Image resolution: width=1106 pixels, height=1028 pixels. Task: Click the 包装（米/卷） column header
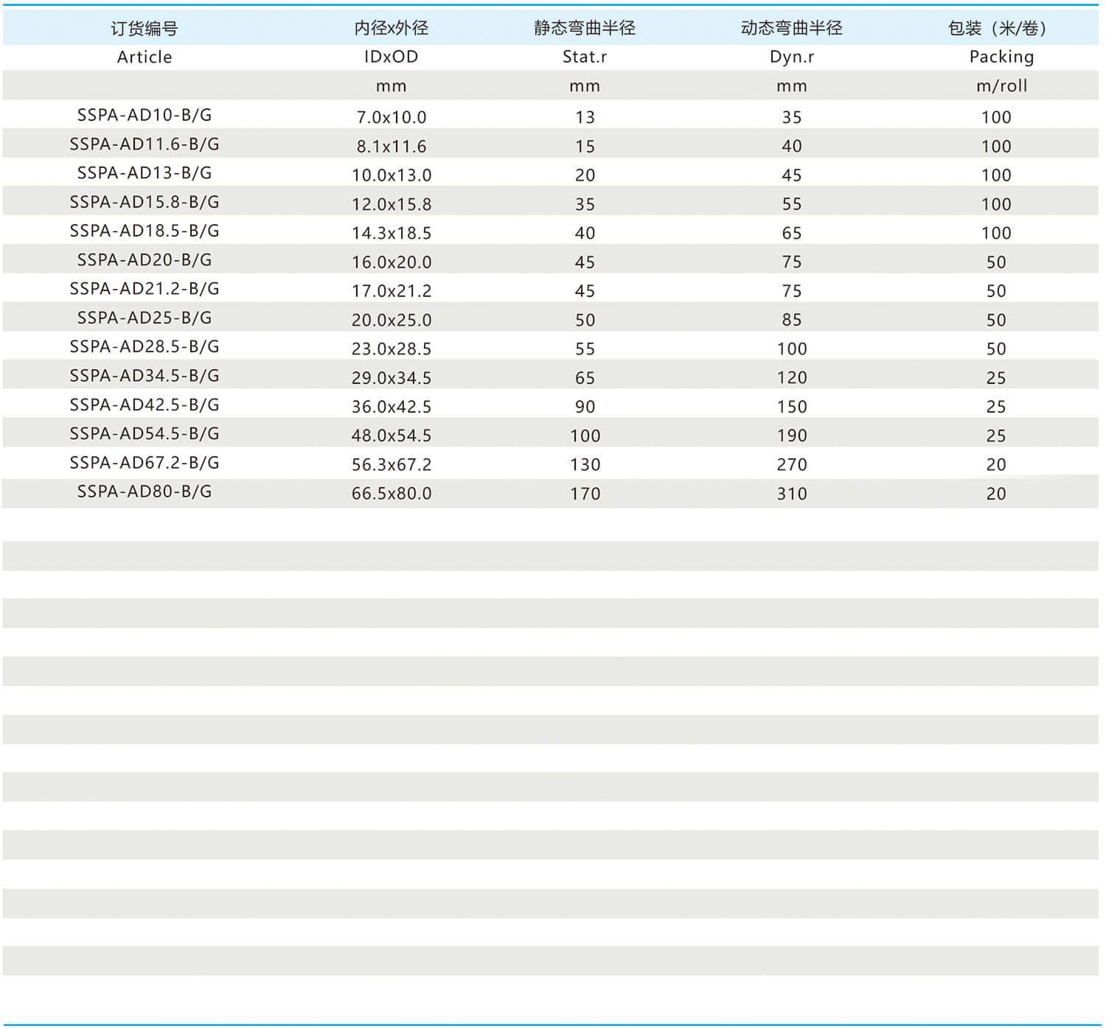tap(997, 28)
